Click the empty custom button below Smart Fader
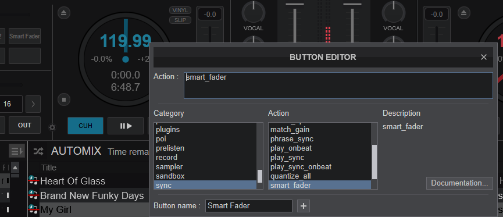The image size is (503, 217). point(24,56)
